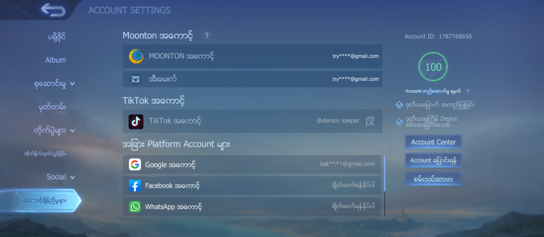544x237 pixels.
Task: Click the WhatsApp logo icon
Action: (135, 207)
